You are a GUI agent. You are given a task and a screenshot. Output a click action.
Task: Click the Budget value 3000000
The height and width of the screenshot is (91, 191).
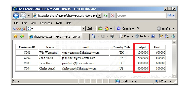coord(143,63)
